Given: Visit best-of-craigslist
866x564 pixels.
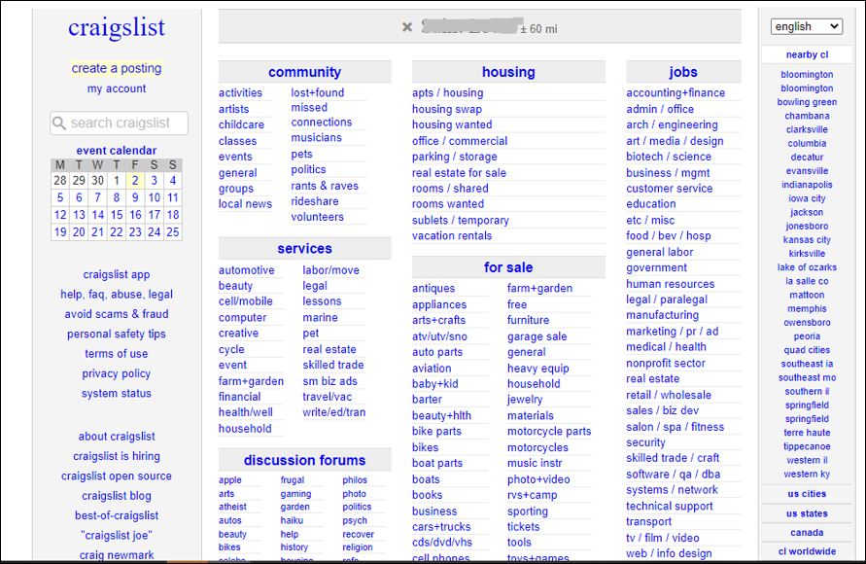Looking at the screenshot, I should [117, 515].
